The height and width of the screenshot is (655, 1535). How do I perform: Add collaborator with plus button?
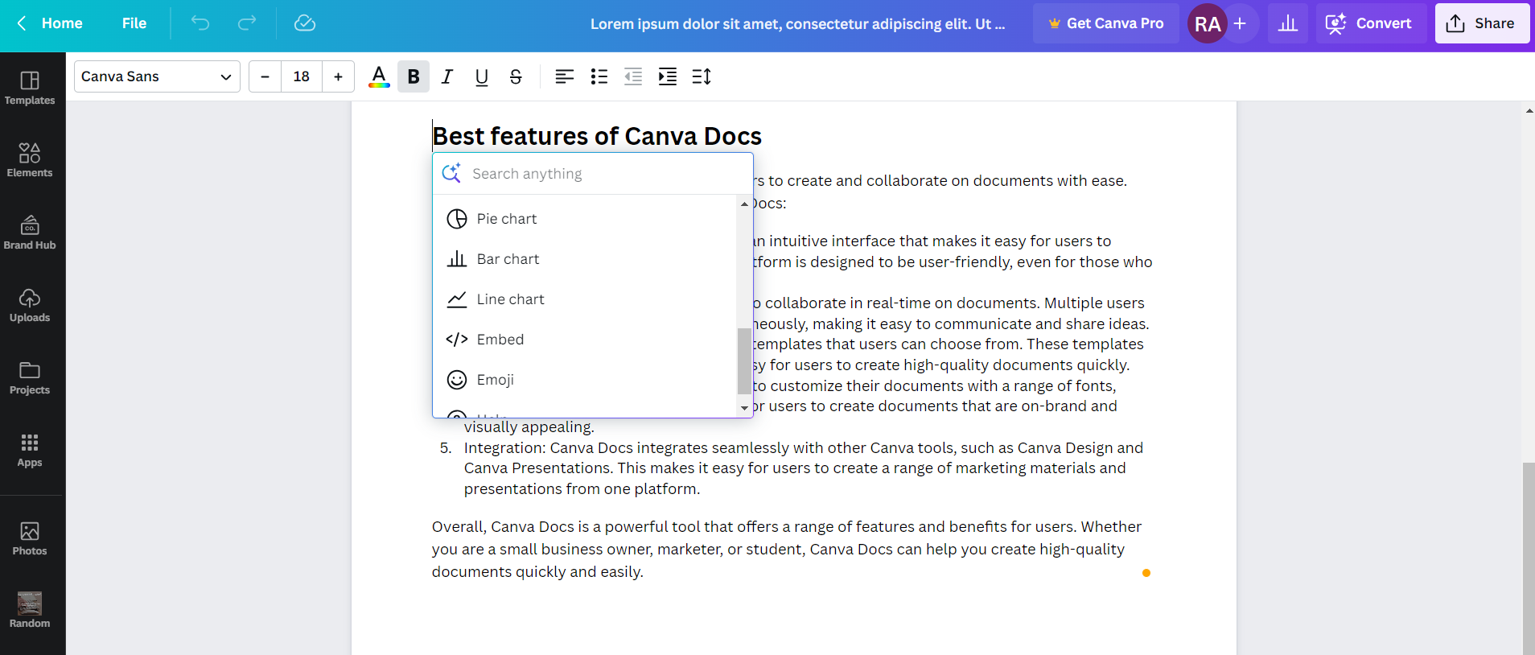click(1240, 23)
